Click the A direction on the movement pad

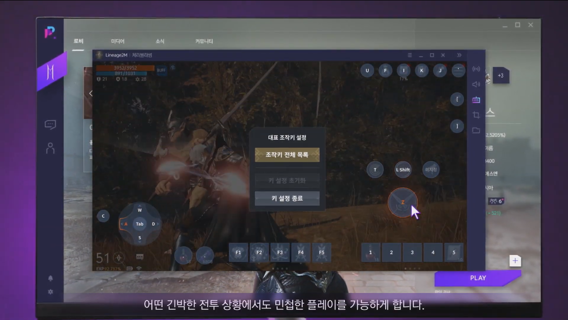(x=126, y=224)
